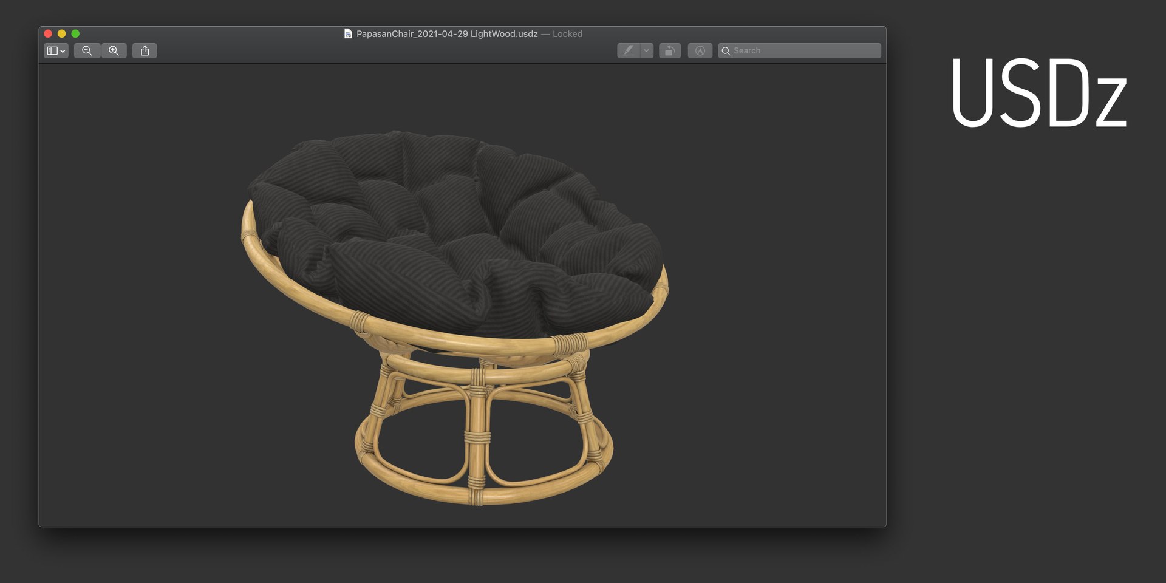This screenshot has height=583, width=1166.
Task: Click the Locked status in title bar
Action: tap(567, 34)
